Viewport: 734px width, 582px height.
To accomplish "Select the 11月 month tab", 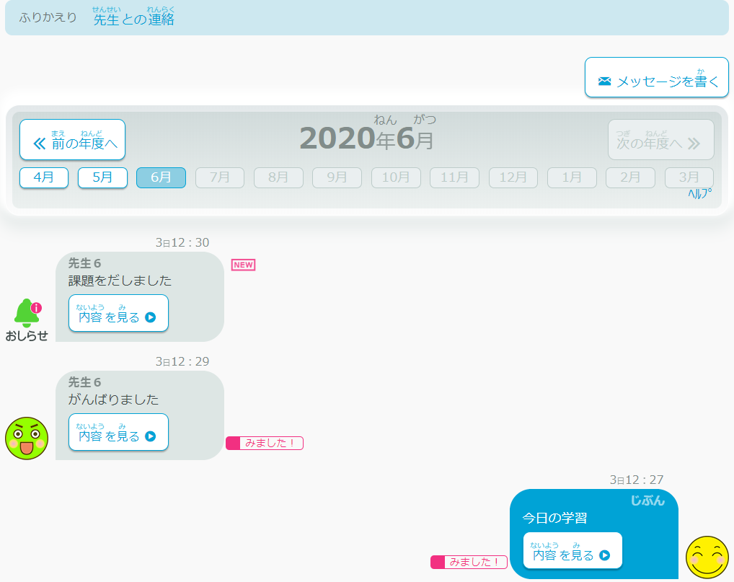I will tap(454, 177).
